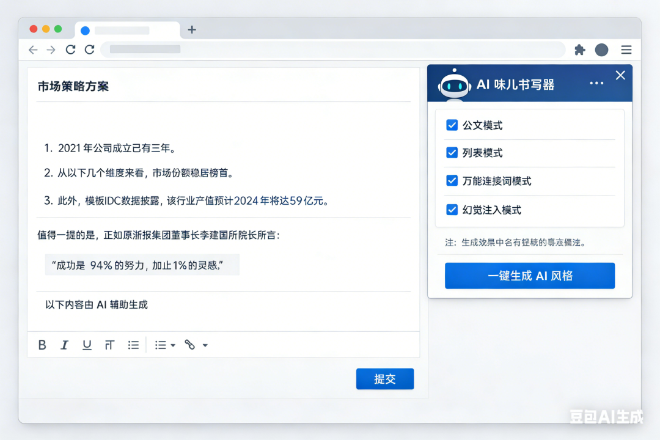Click the note beginning "注："
The image size is (660, 440).
point(516,243)
